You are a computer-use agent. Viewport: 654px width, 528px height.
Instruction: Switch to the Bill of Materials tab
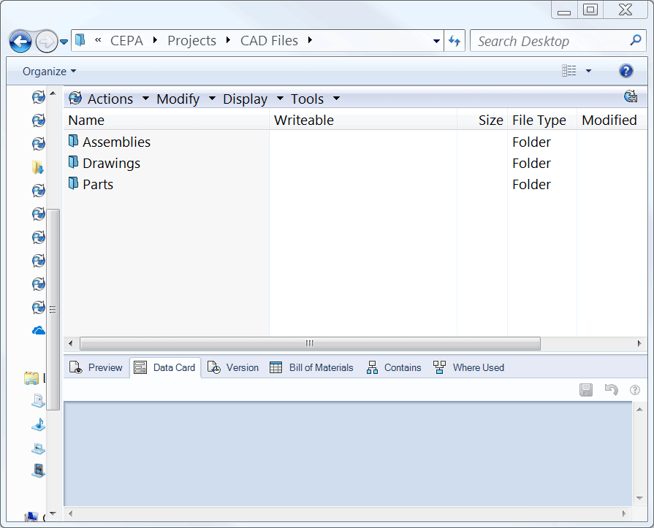point(311,367)
